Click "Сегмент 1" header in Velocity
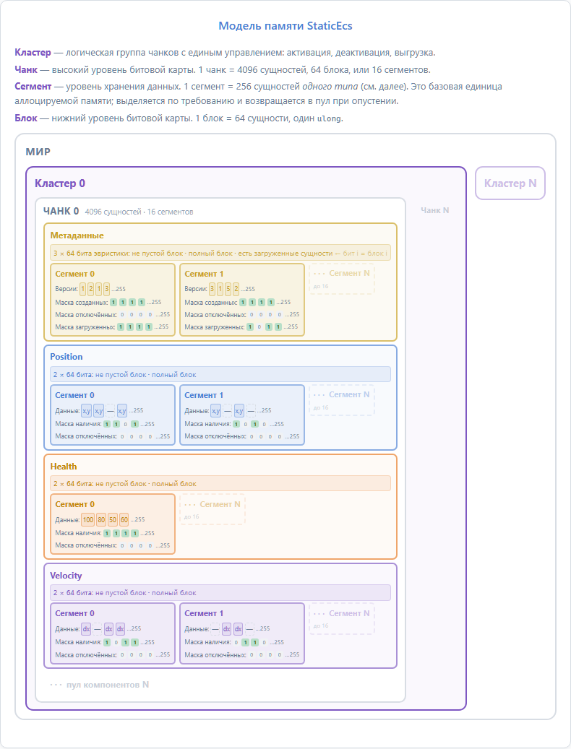This screenshot has height=749, width=571. click(204, 613)
